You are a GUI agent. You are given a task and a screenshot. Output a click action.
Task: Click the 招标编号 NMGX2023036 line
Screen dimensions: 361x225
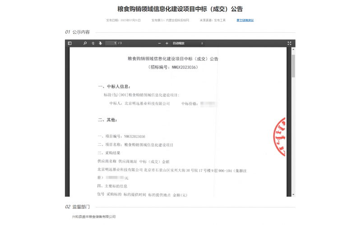173,67
